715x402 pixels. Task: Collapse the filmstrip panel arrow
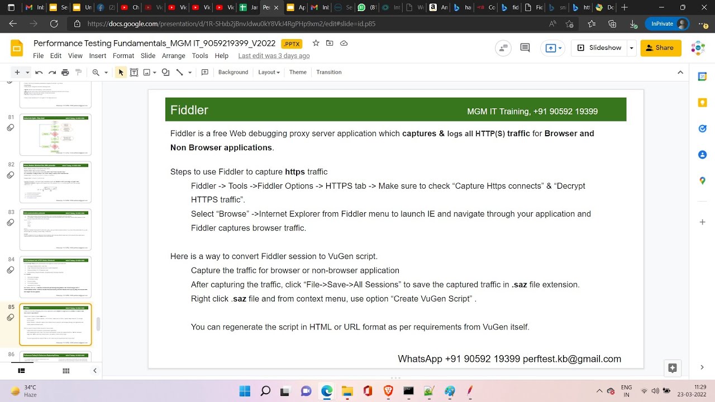click(x=94, y=371)
